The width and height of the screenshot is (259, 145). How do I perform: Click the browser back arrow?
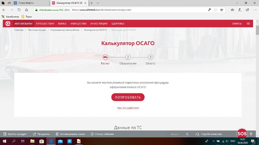[4, 10]
